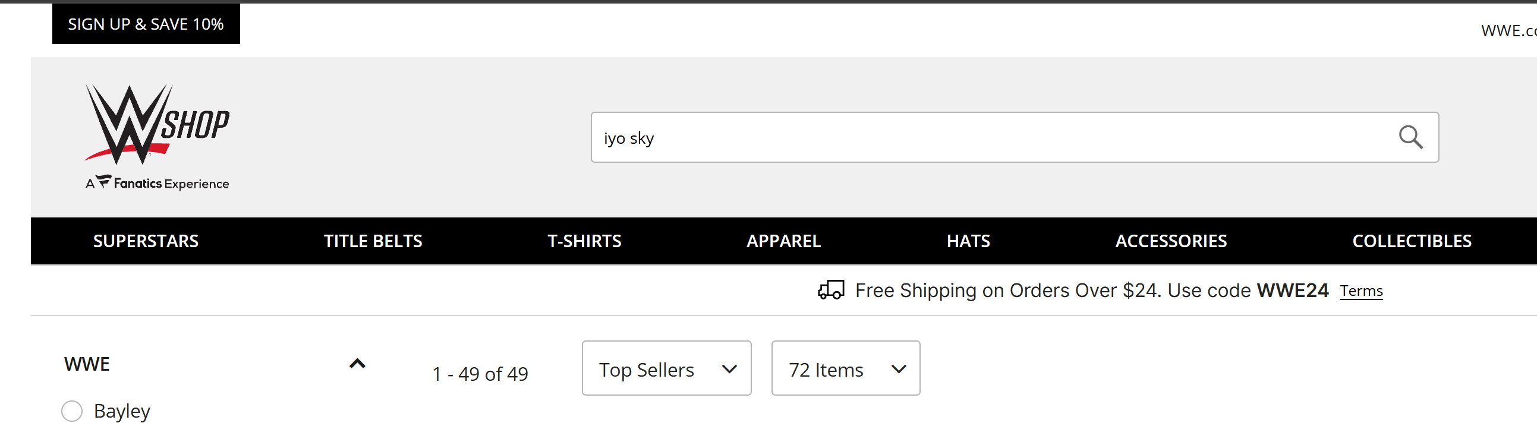Open the T-Shirts menu
This screenshot has width=1537, height=423.
(x=584, y=241)
